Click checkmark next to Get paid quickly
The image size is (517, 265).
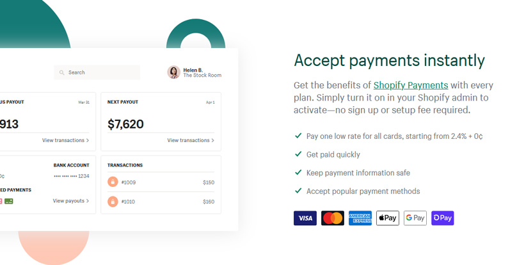tap(298, 154)
